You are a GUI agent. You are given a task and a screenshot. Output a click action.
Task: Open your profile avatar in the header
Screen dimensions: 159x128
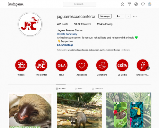(x=150, y=4)
